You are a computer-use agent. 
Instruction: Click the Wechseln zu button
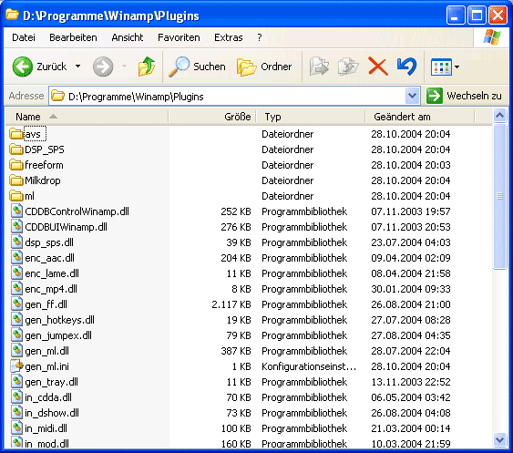pos(465,96)
